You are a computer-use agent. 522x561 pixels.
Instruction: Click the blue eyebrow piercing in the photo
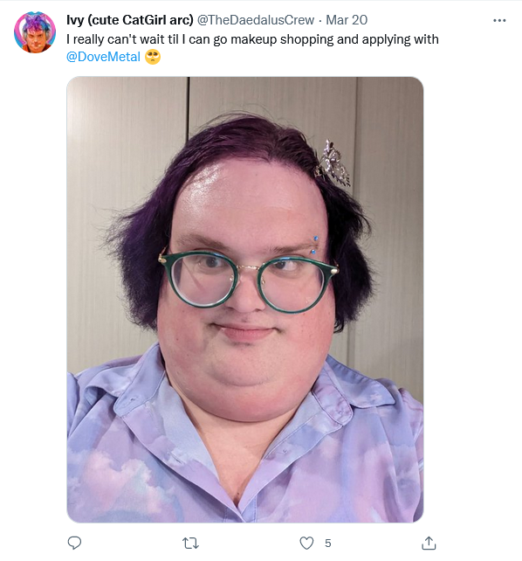click(315, 245)
